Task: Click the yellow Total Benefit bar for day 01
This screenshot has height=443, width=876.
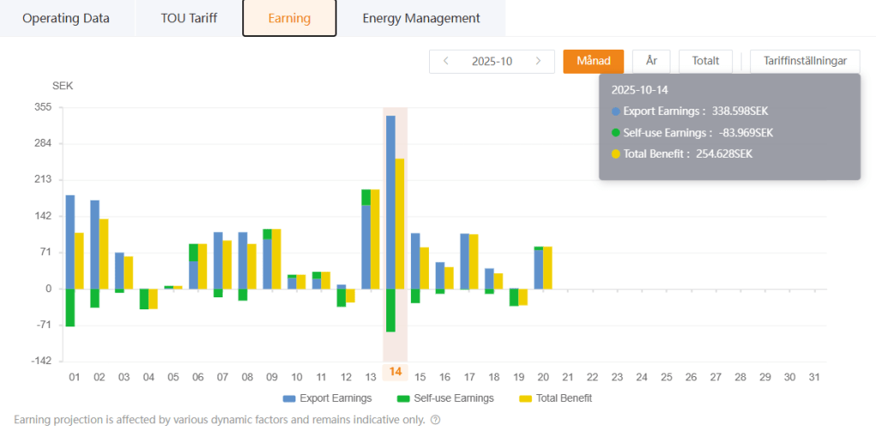Action: 79,260
